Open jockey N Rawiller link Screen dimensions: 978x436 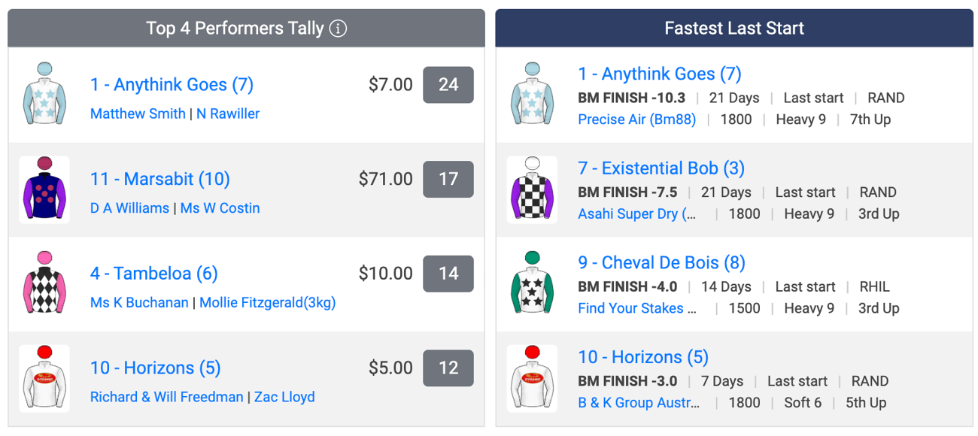coord(228,114)
